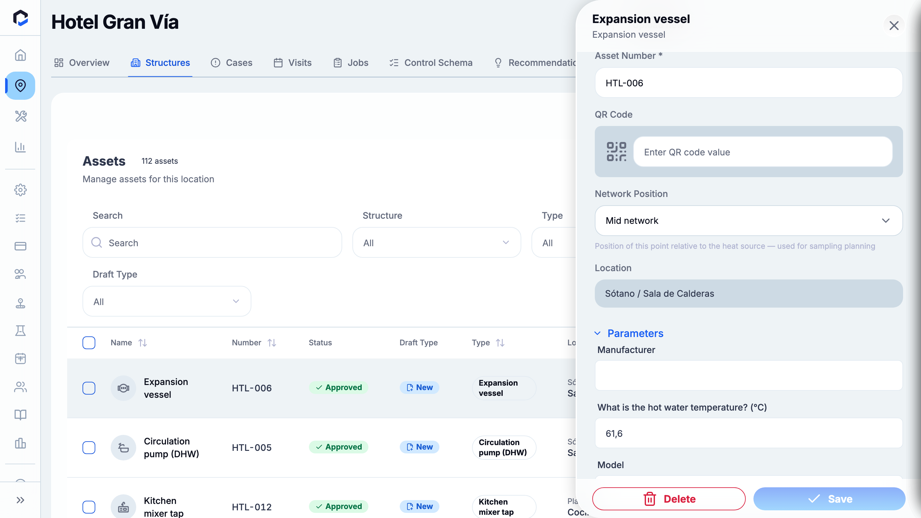The image size is (921, 518).
Task: Click the Approved status for HTL-012
Action: tap(339, 506)
